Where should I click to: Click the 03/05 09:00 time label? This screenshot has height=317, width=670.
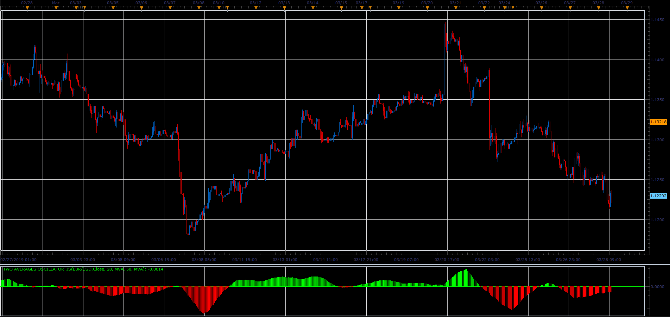coord(123,260)
